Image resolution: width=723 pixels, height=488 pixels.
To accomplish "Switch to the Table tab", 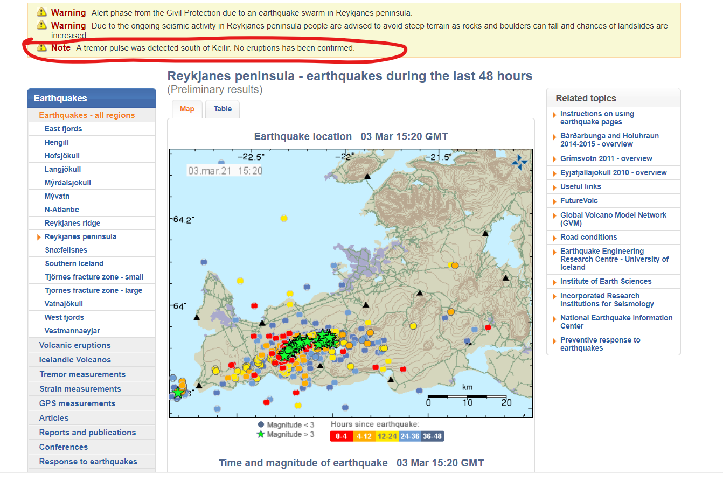I will (223, 109).
